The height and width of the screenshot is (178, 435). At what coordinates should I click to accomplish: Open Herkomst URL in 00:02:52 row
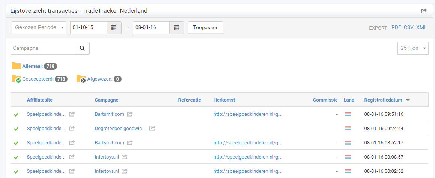coord(248,171)
